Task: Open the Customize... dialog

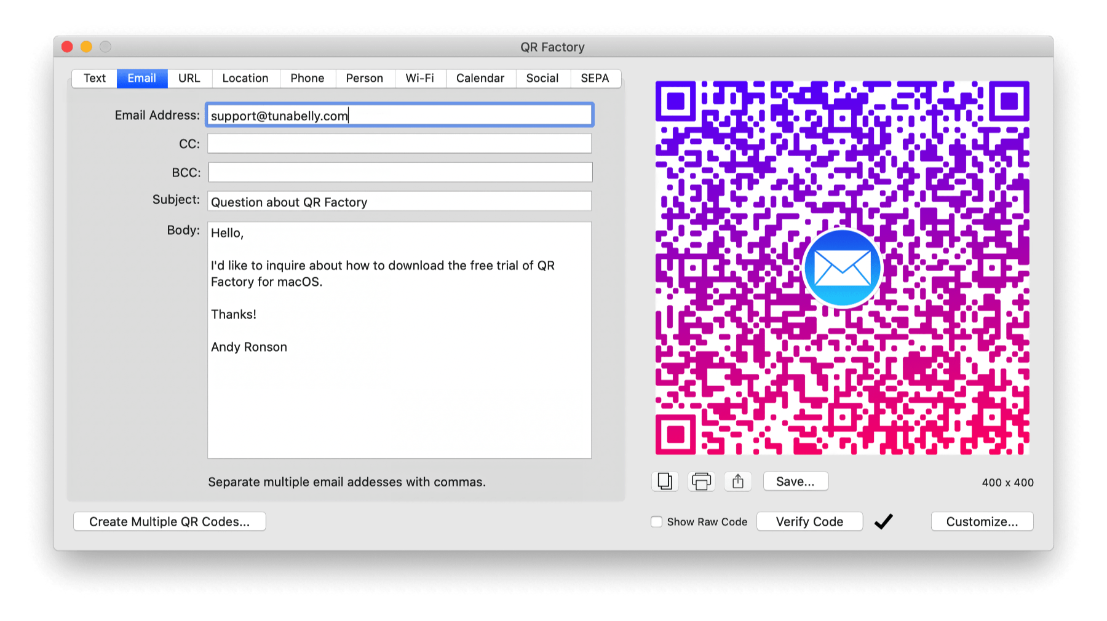Action: [982, 521]
